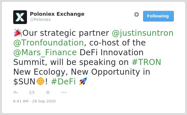The height and width of the screenshot is (115, 187).
Task: Open the more options ellipsis
Action: [x=64, y=92]
